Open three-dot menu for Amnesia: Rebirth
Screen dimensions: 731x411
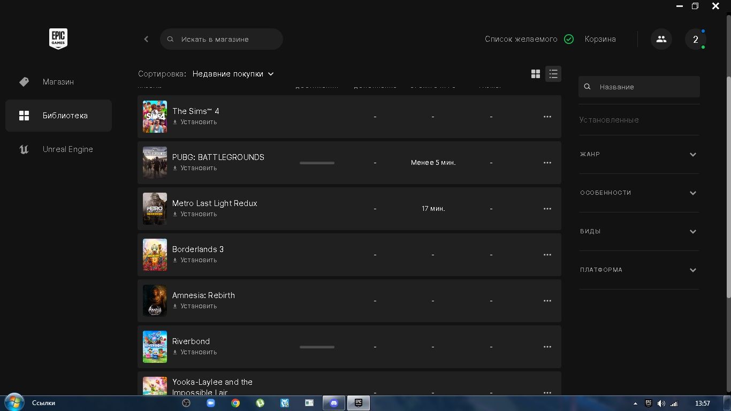(x=547, y=301)
